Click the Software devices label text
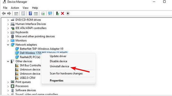 26,90
